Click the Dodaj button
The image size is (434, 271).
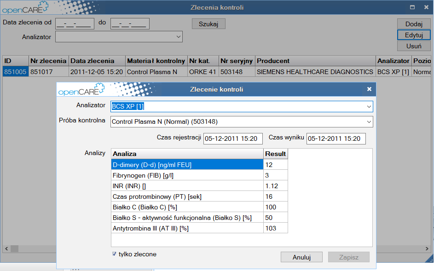point(414,24)
